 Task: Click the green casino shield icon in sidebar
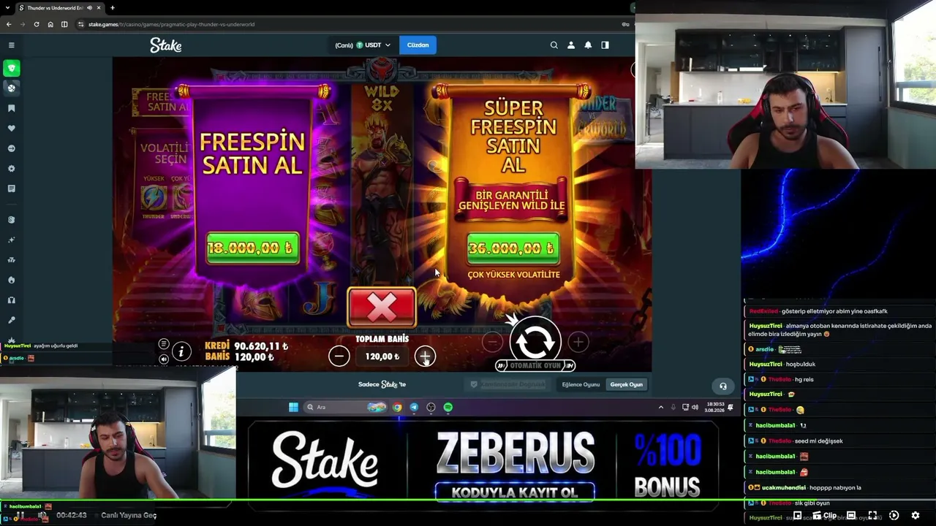click(x=11, y=69)
